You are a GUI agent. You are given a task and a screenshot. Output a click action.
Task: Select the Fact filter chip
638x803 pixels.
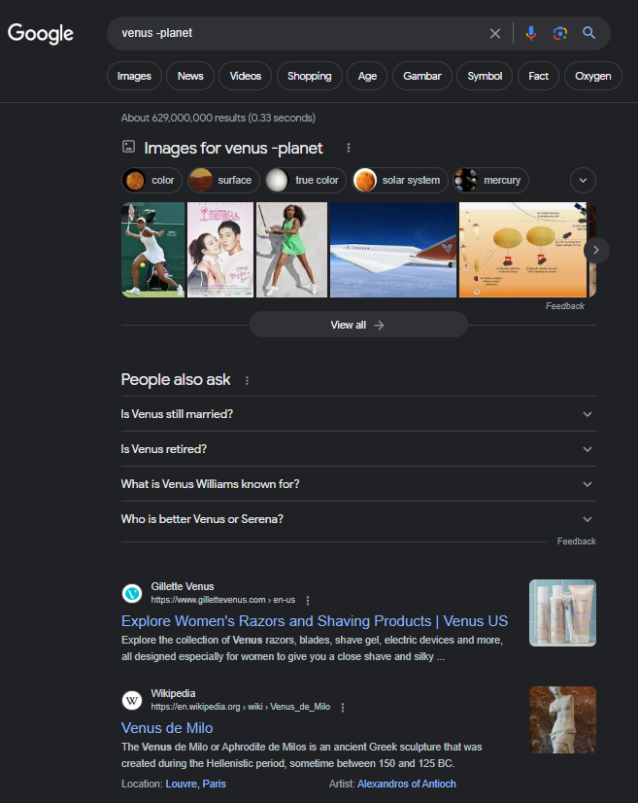pyautogui.click(x=538, y=76)
